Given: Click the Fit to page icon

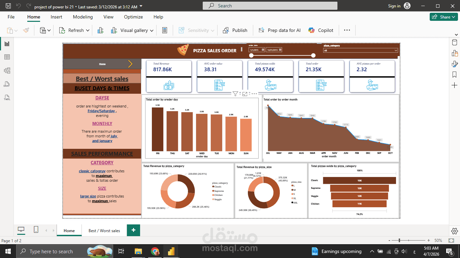Looking at the screenshot, I should pos(451,241).
